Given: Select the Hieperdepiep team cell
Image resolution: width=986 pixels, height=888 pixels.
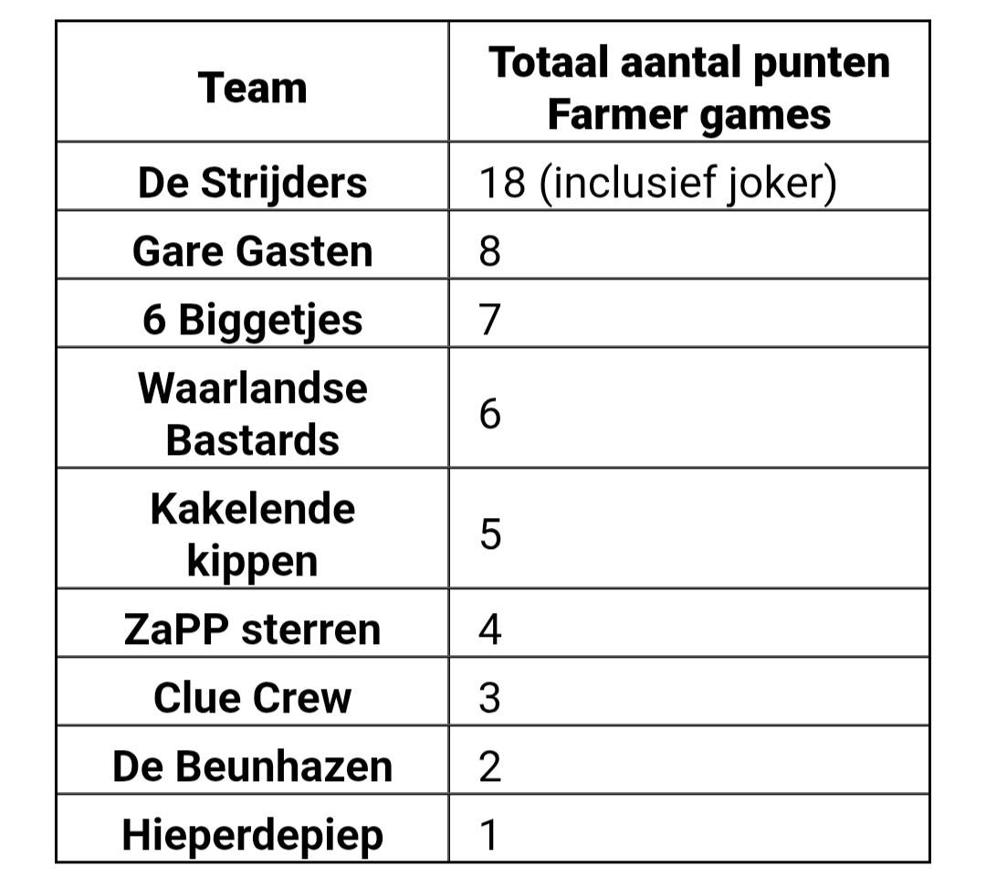Looking at the screenshot, I should click(x=252, y=829).
